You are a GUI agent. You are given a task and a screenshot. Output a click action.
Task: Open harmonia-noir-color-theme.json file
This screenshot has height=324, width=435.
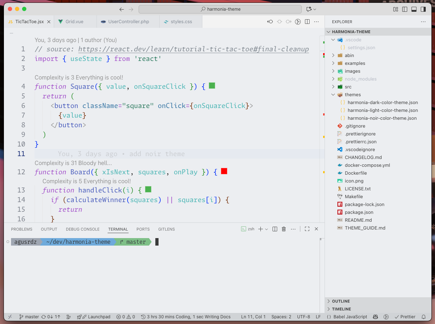(382, 118)
